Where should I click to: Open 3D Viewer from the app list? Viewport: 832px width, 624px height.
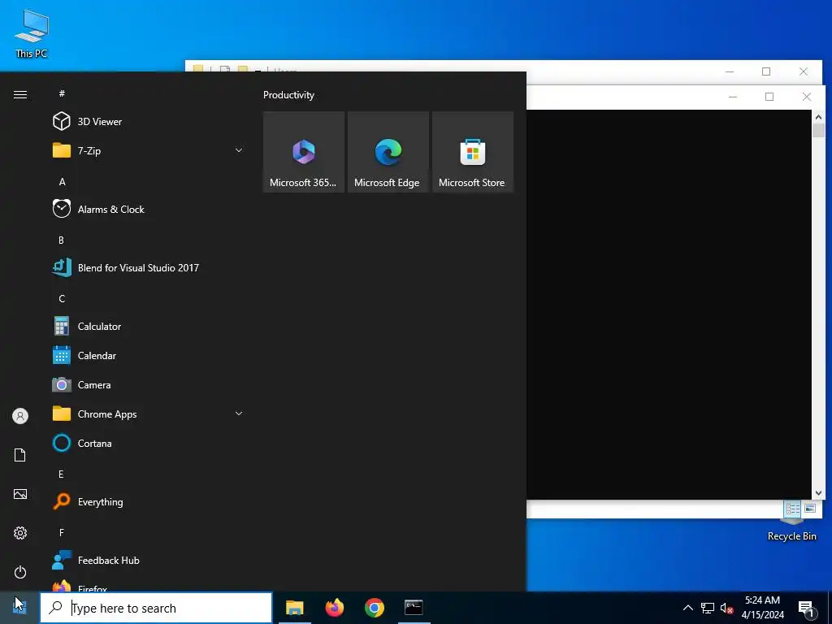pyautogui.click(x=149, y=122)
